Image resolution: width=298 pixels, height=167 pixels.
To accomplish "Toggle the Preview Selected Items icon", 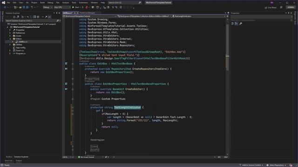I will click(x=49, y=17).
